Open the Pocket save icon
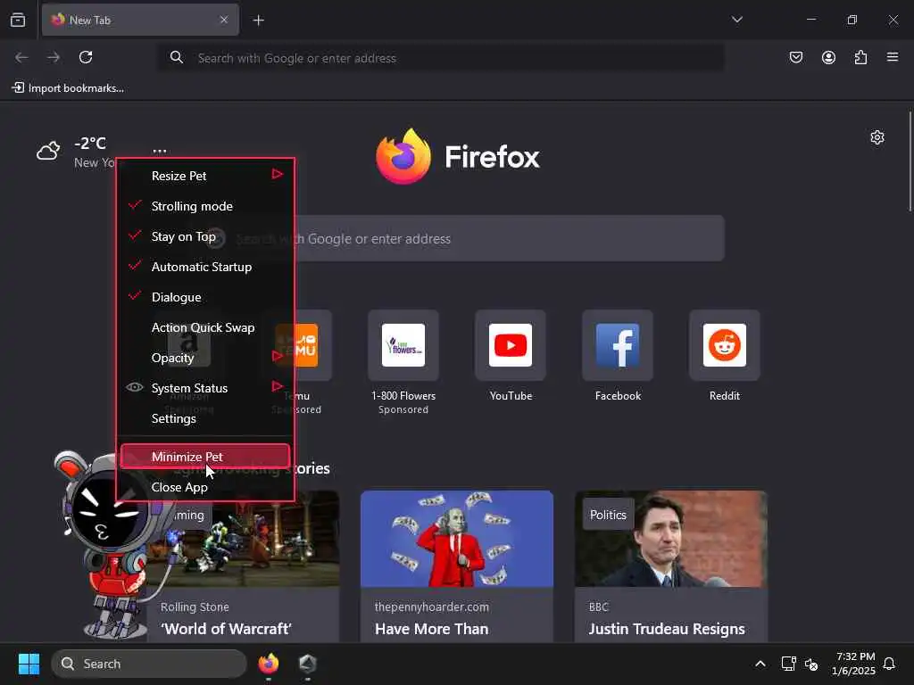Viewport: 914px width, 685px height. point(795,57)
